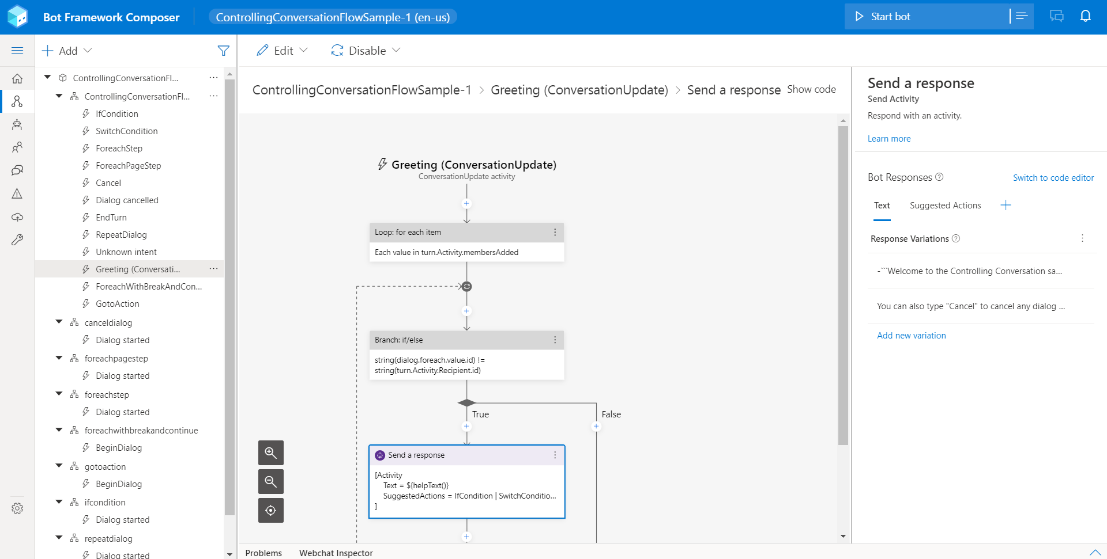This screenshot has height=559, width=1107.
Task: Show help for Bot Responses
Action: pos(939,177)
